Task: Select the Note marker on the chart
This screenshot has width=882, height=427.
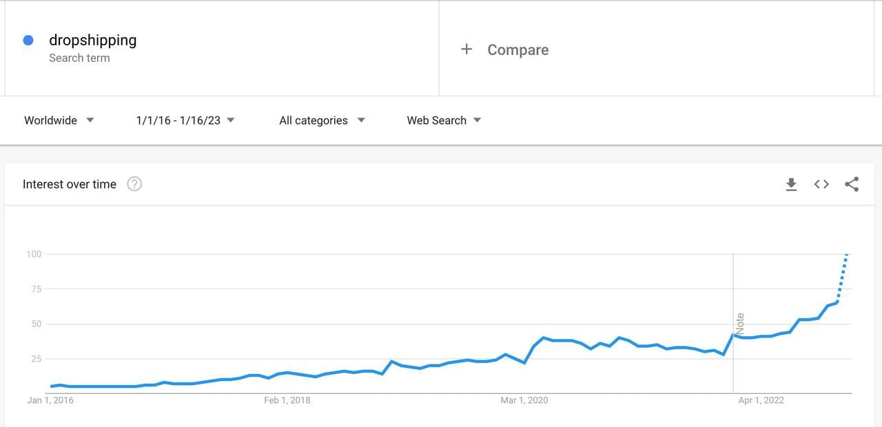Action: click(740, 323)
